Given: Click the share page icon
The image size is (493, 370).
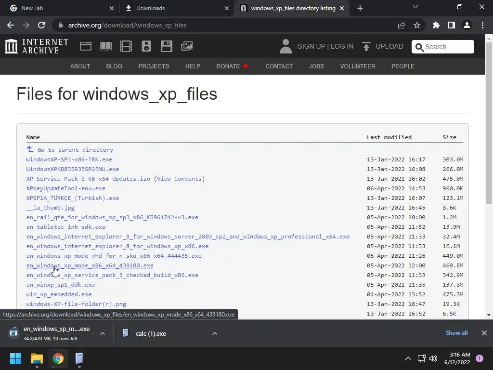Looking at the screenshot, I should 402,25.
